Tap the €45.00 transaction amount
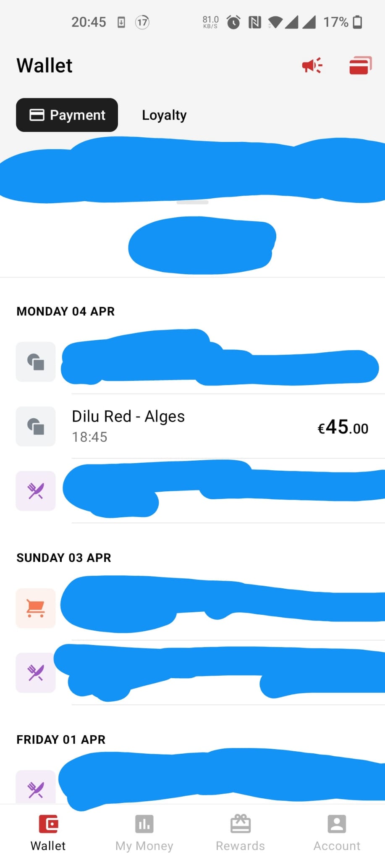Screen dimensions: 385x860 pyautogui.click(x=343, y=427)
